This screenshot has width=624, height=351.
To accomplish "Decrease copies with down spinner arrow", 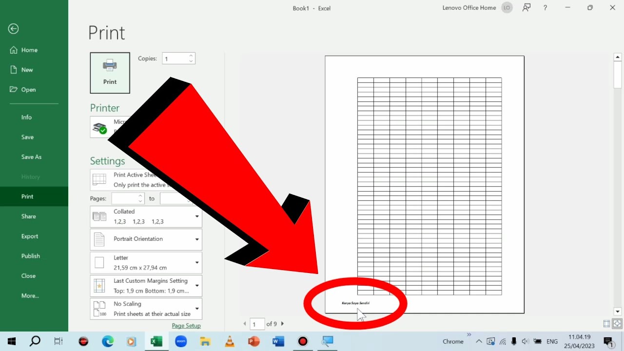I will [x=191, y=61].
